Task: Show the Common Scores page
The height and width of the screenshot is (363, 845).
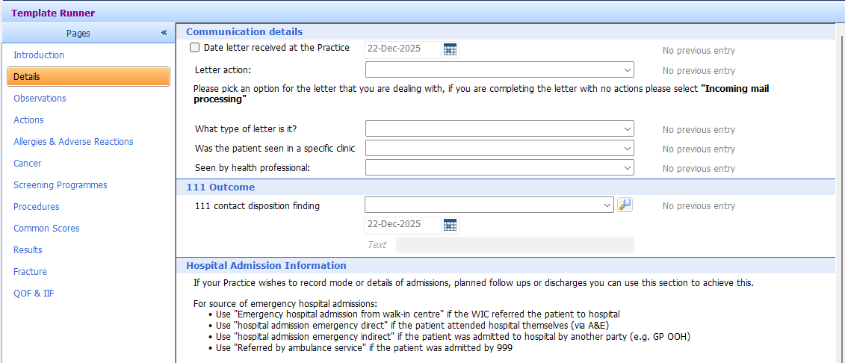Action: 46,229
